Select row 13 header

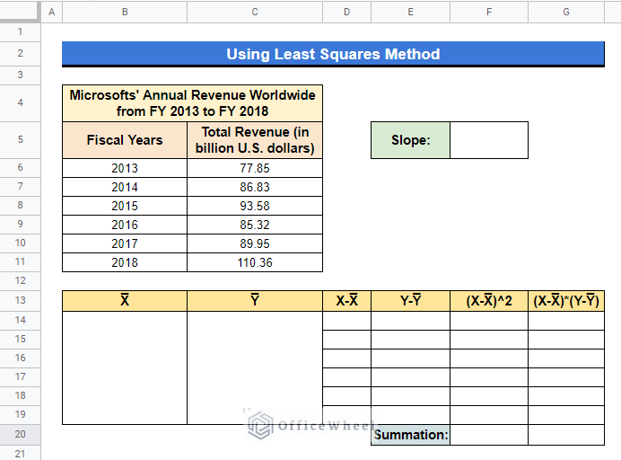tap(20, 300)
